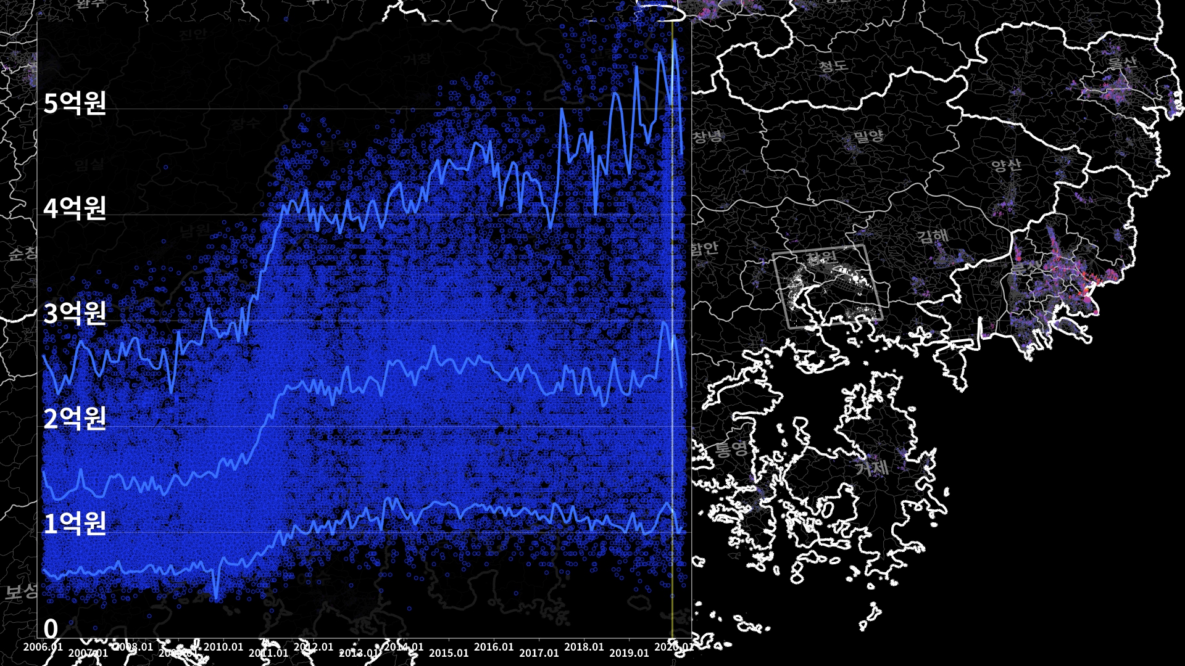Click the 거제 island label on map
This screenshot has width=1185, height=666.
tap(871, 467)
